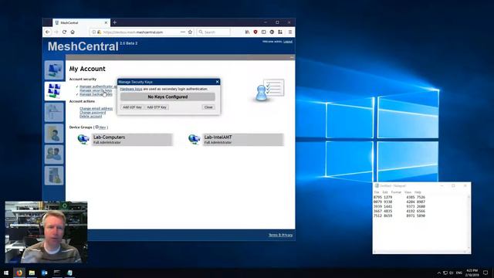This screenshot has width=494, height=278.
Task: Open File menu in Notepad
Action: (377, 192)
